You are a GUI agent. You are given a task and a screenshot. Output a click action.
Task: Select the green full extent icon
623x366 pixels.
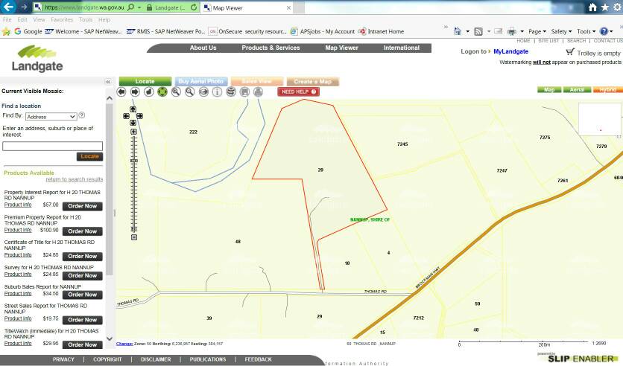(162, 92)
